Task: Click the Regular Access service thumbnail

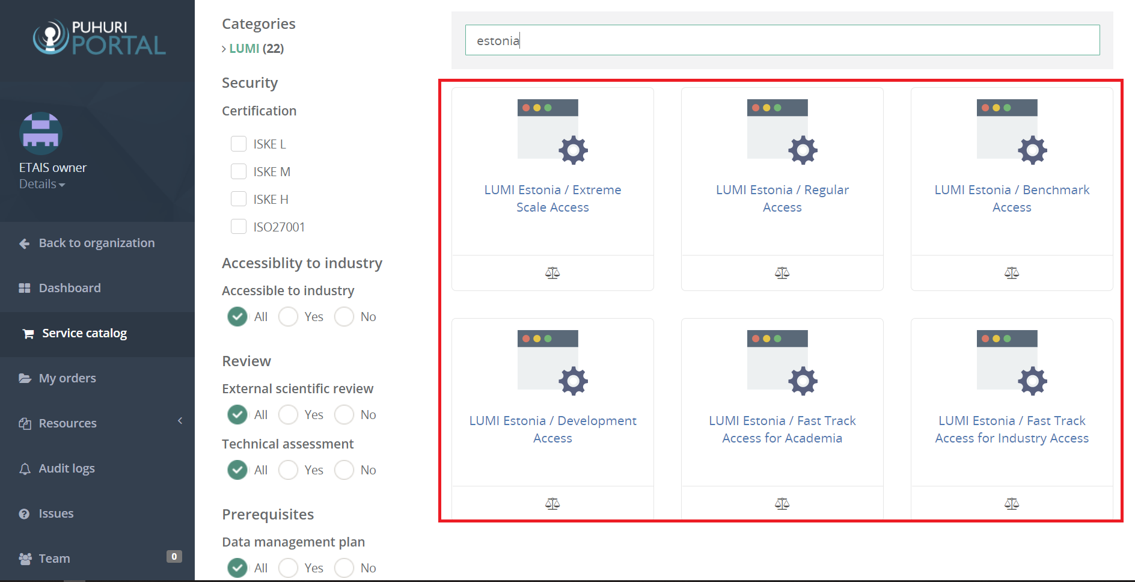Action: pos(782,132)
